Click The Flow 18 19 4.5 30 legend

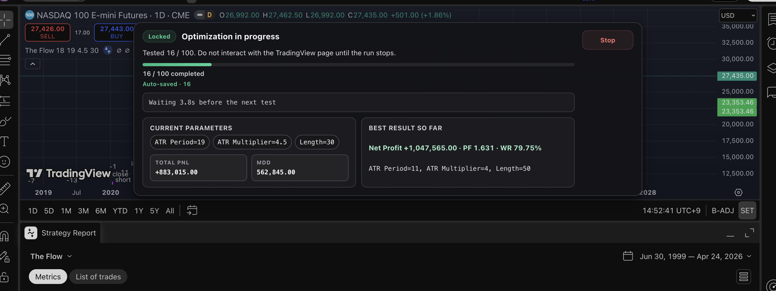tap(62, 50)
